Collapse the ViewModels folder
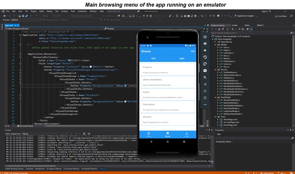This screenshot has width=295, height=174. pos(215,97)
